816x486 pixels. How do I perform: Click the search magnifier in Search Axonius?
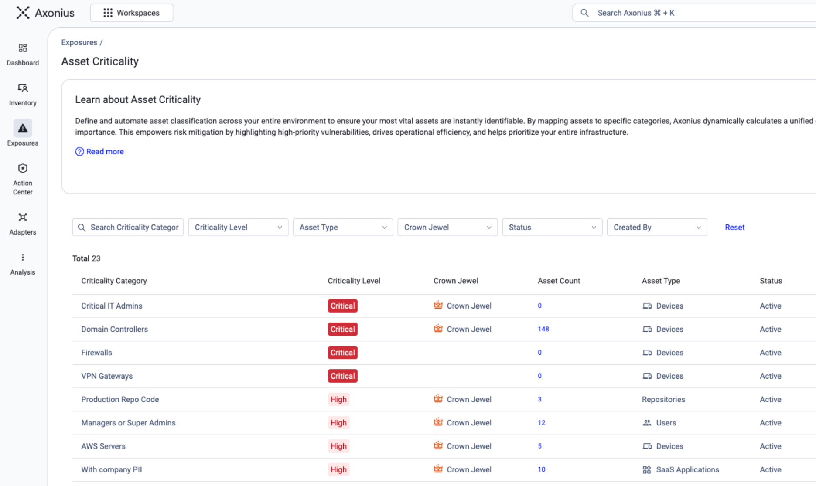(584, 13)
